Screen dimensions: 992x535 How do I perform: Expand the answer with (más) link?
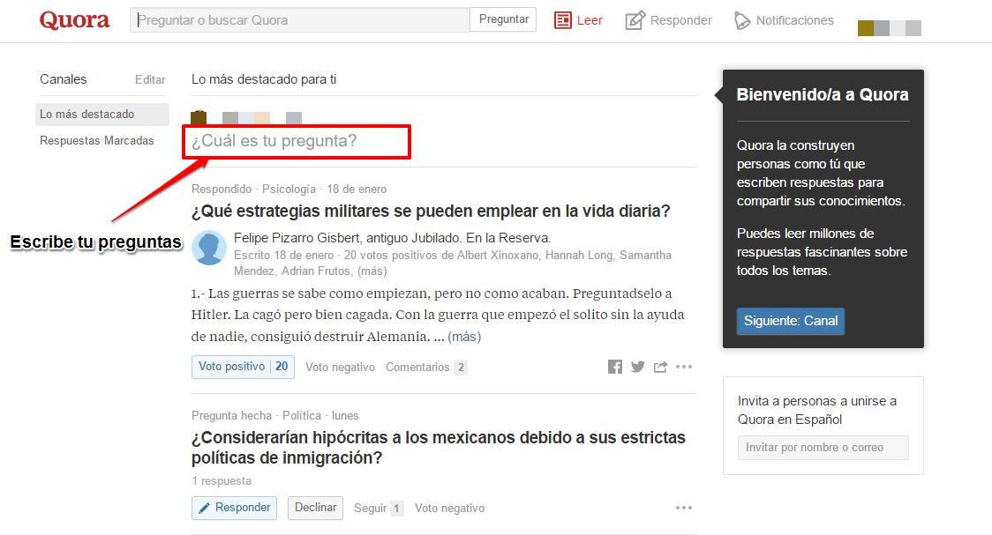464,337
